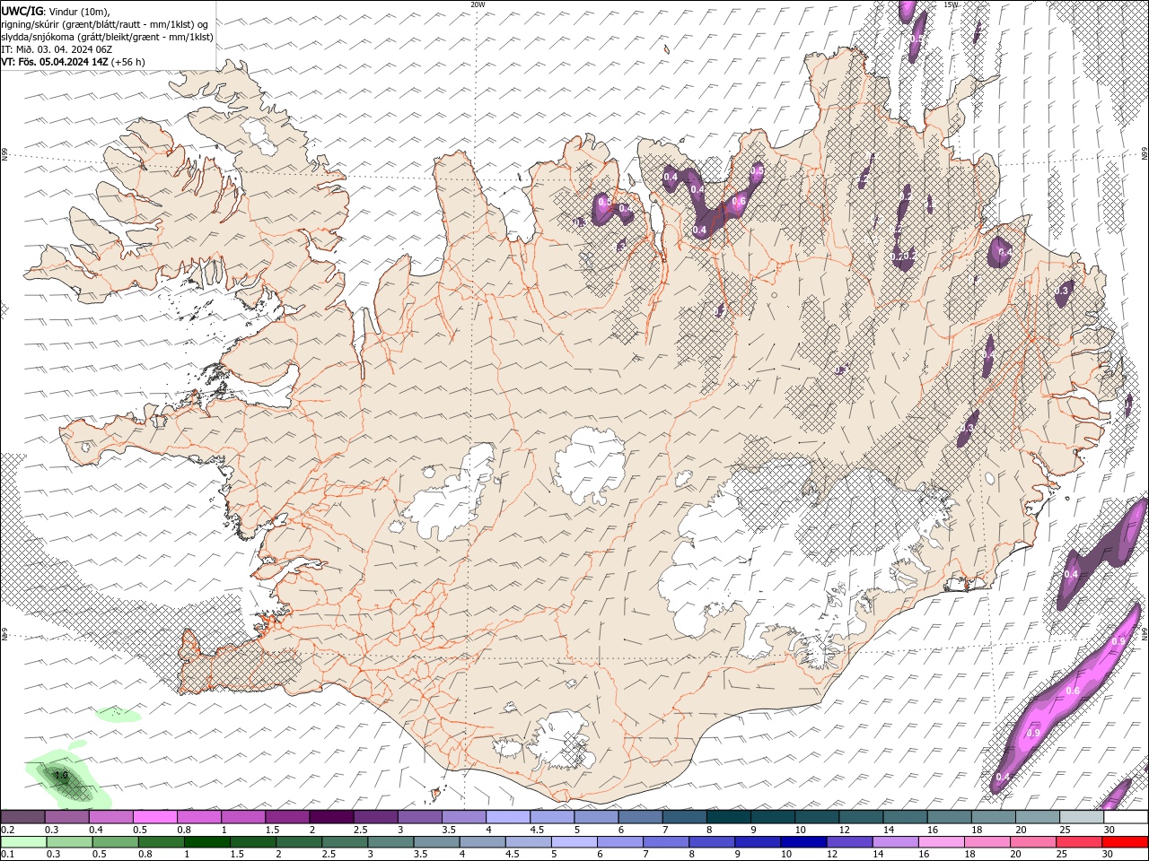Viewport: 1149px width, 861px height.
Task: Select the palest green 0.1 rain scale swatch
Action: (x=22, y=842)
